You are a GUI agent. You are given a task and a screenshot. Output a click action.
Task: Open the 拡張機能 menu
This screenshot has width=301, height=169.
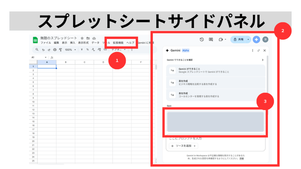pos(118,43)
